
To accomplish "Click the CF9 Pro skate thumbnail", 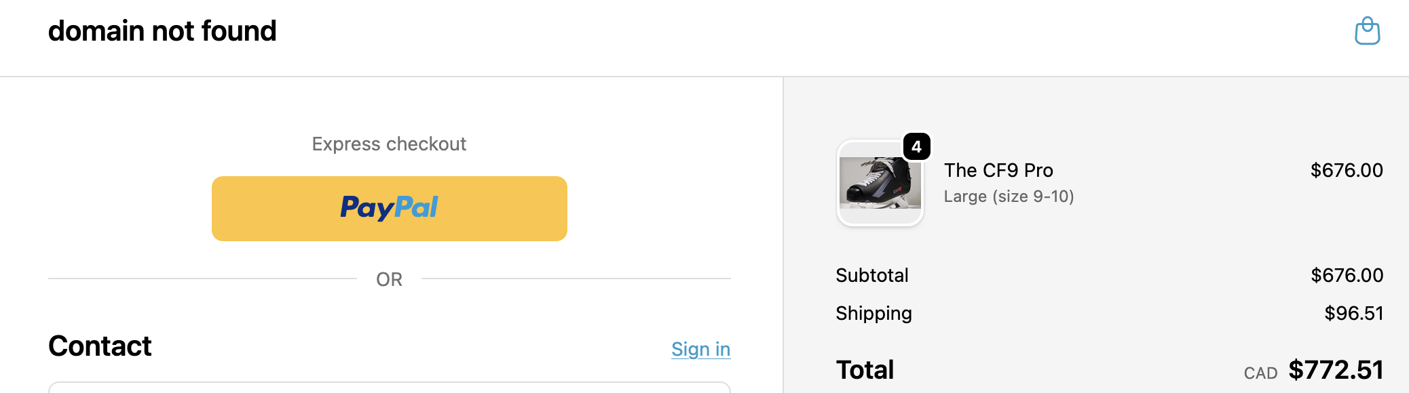I will pyautogui.click(x=880, y=183).
